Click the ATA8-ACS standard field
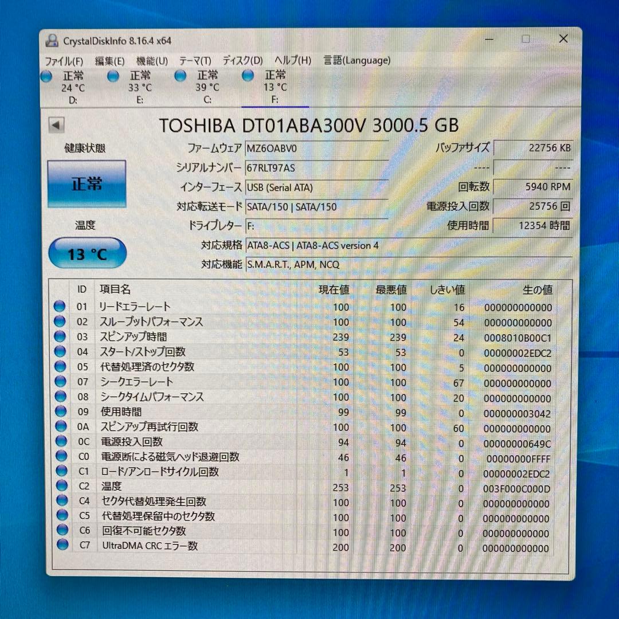Screen dimensions: 619x619 409,245
